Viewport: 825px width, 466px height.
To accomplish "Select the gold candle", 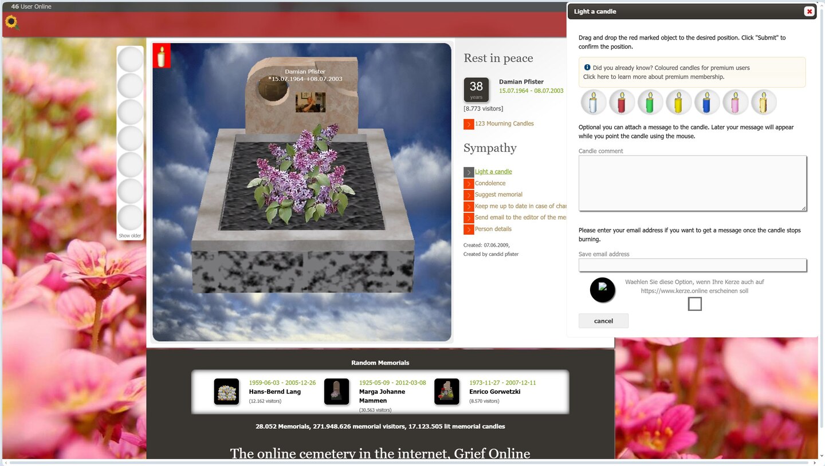I will (764, 102).
